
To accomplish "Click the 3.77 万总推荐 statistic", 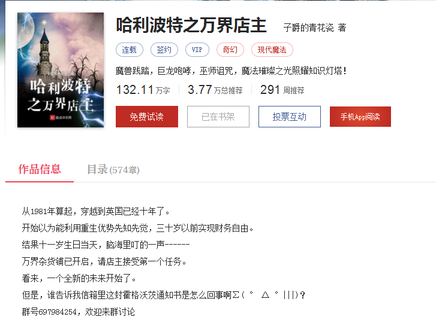I will [x=215, y=90].
